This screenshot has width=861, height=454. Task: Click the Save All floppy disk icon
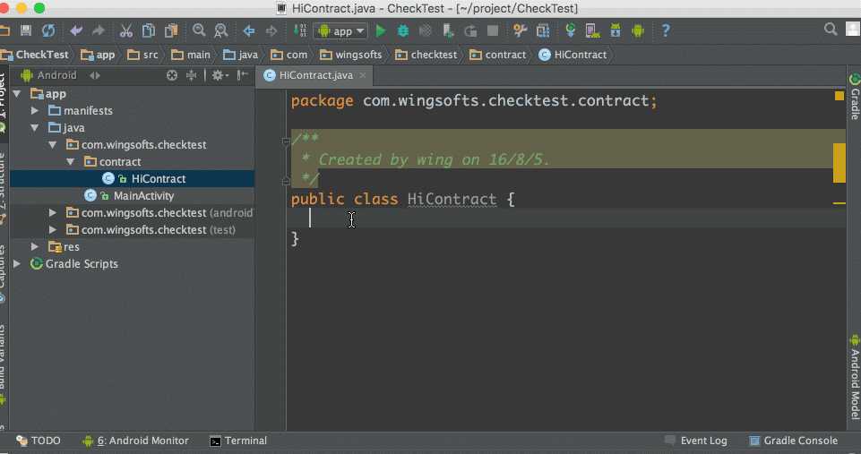point(26,30)
